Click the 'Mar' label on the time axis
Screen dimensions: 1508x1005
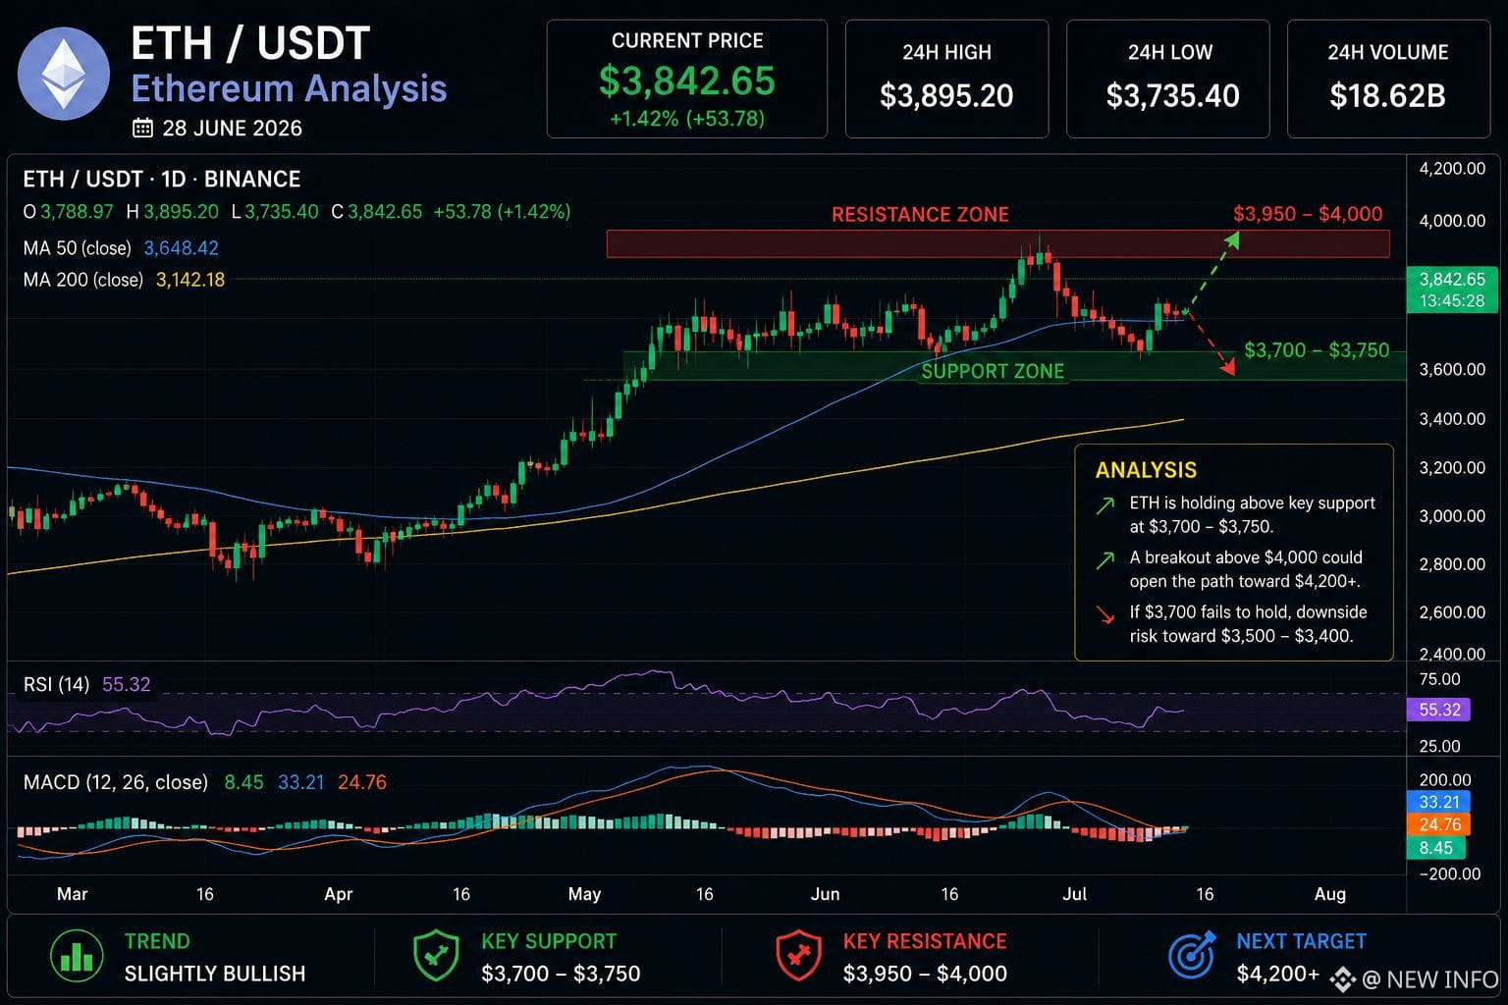[x=73, y=894]
